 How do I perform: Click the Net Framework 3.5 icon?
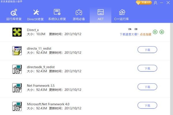17,87
